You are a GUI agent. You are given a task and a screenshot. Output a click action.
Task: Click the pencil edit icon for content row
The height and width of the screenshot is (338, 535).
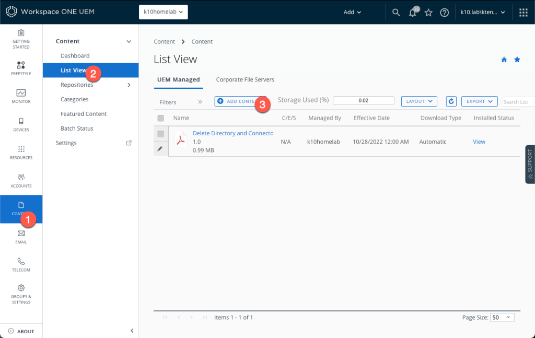click(x=160, y=148)
